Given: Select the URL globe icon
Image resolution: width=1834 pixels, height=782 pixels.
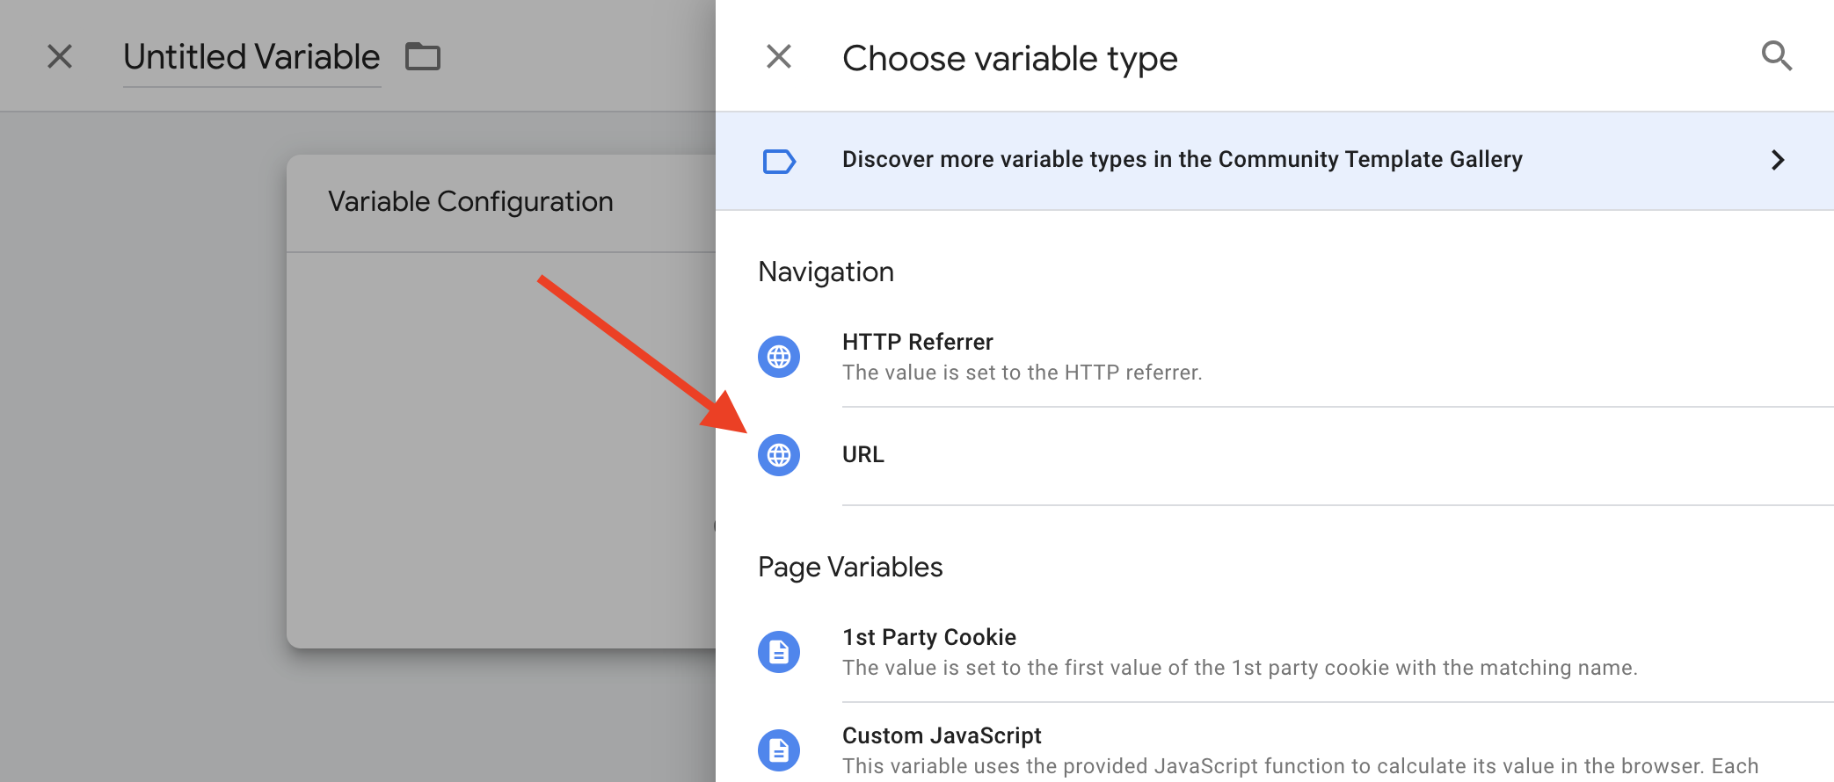Looking at the screenshot, I should tap(779, 455).
